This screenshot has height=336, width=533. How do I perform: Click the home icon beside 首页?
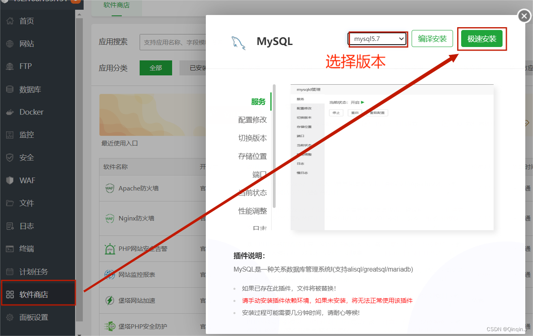click(x=10, y=21)
